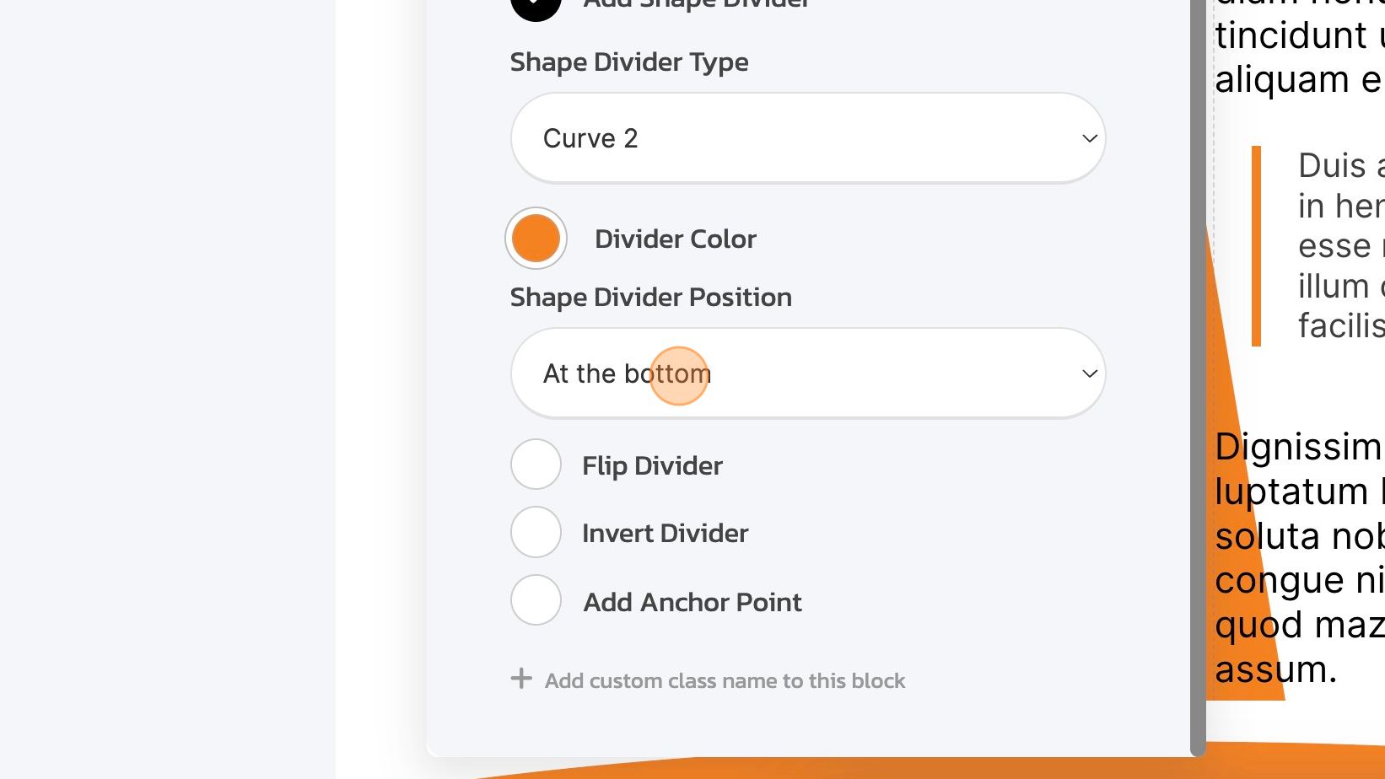Click the 'Divider Color' label text

point(676,239)
